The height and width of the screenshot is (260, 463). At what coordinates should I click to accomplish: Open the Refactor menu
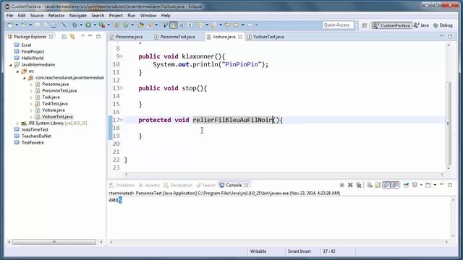tap(56, 15)
